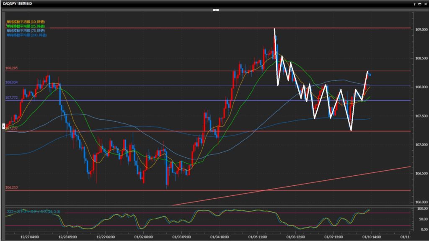Viewport: 429px width, 241px height.
Task: Click the 01/04 10:00 time axis label
Action: [x=220, y=237]
